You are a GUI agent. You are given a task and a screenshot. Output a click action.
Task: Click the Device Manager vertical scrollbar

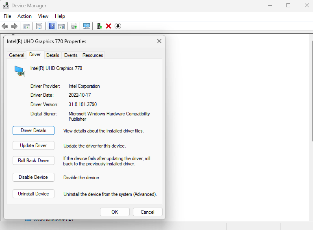[x=312, y=91]
